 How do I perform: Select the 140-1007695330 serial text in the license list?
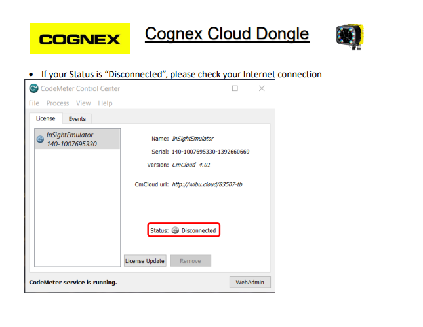pos(71,144)
